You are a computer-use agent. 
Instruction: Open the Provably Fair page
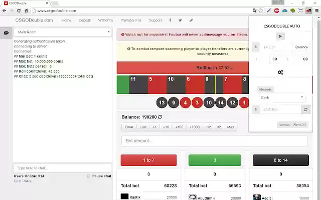pos(131,20)
